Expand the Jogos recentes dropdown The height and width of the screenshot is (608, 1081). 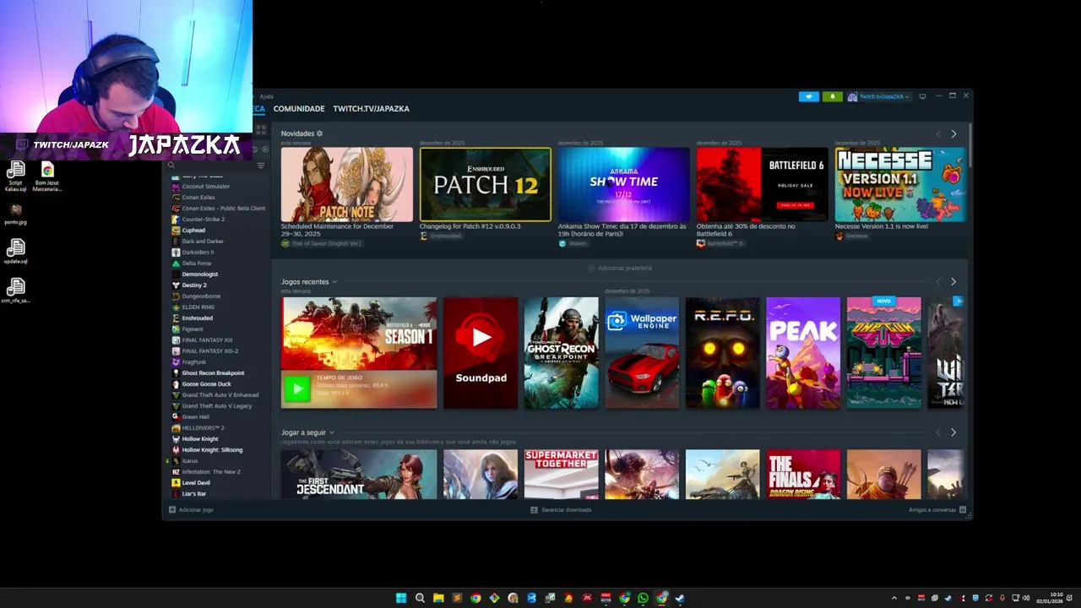[x=334, y=282]
